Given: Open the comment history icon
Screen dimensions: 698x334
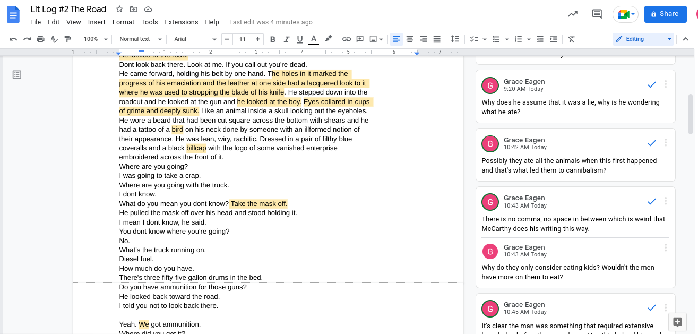Looking at the screenshot, I should click(597, 14).
